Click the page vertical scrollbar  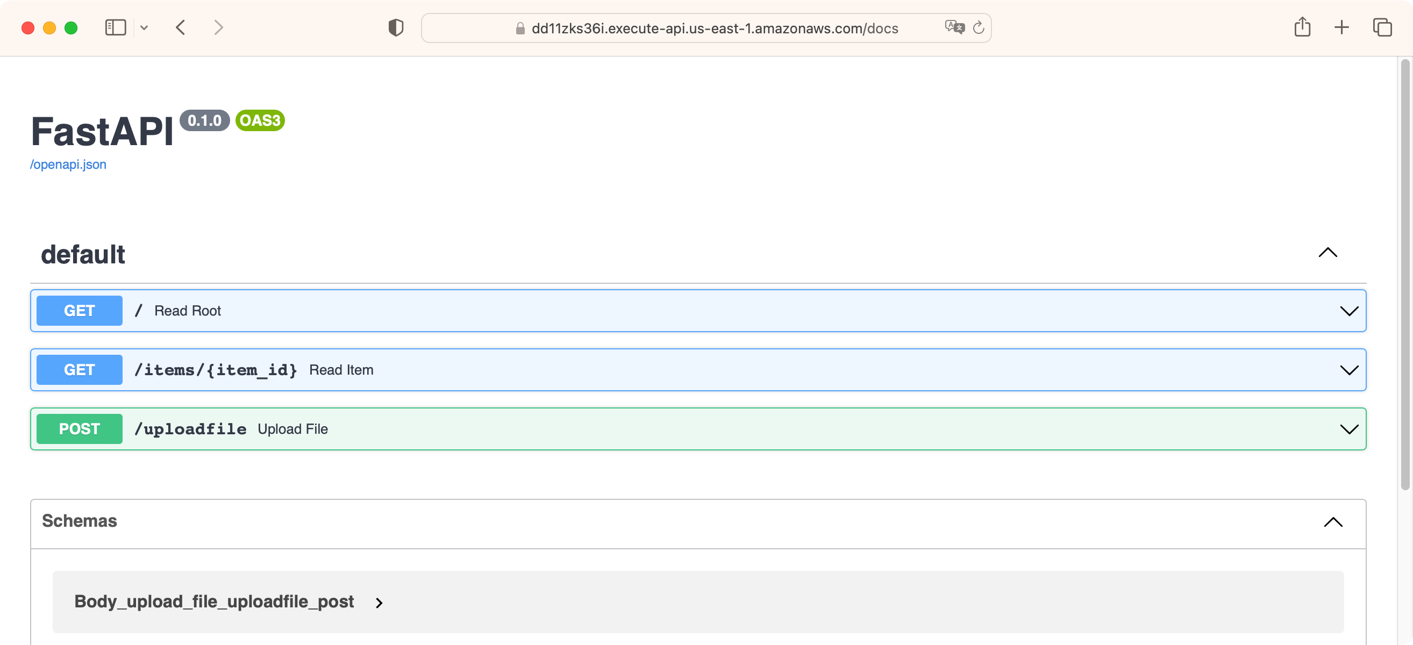(x=1404, y=274)
